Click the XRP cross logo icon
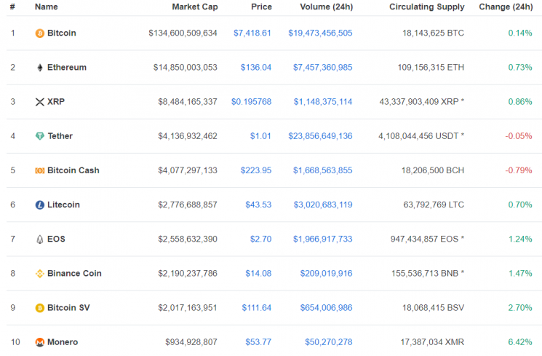Screen dimensions: 542x356 click(40, 102)
